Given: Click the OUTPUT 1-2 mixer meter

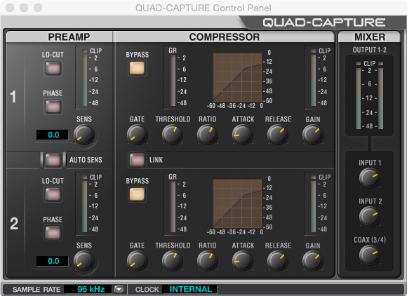Looking at the screenshot, I should coord(369,95).
